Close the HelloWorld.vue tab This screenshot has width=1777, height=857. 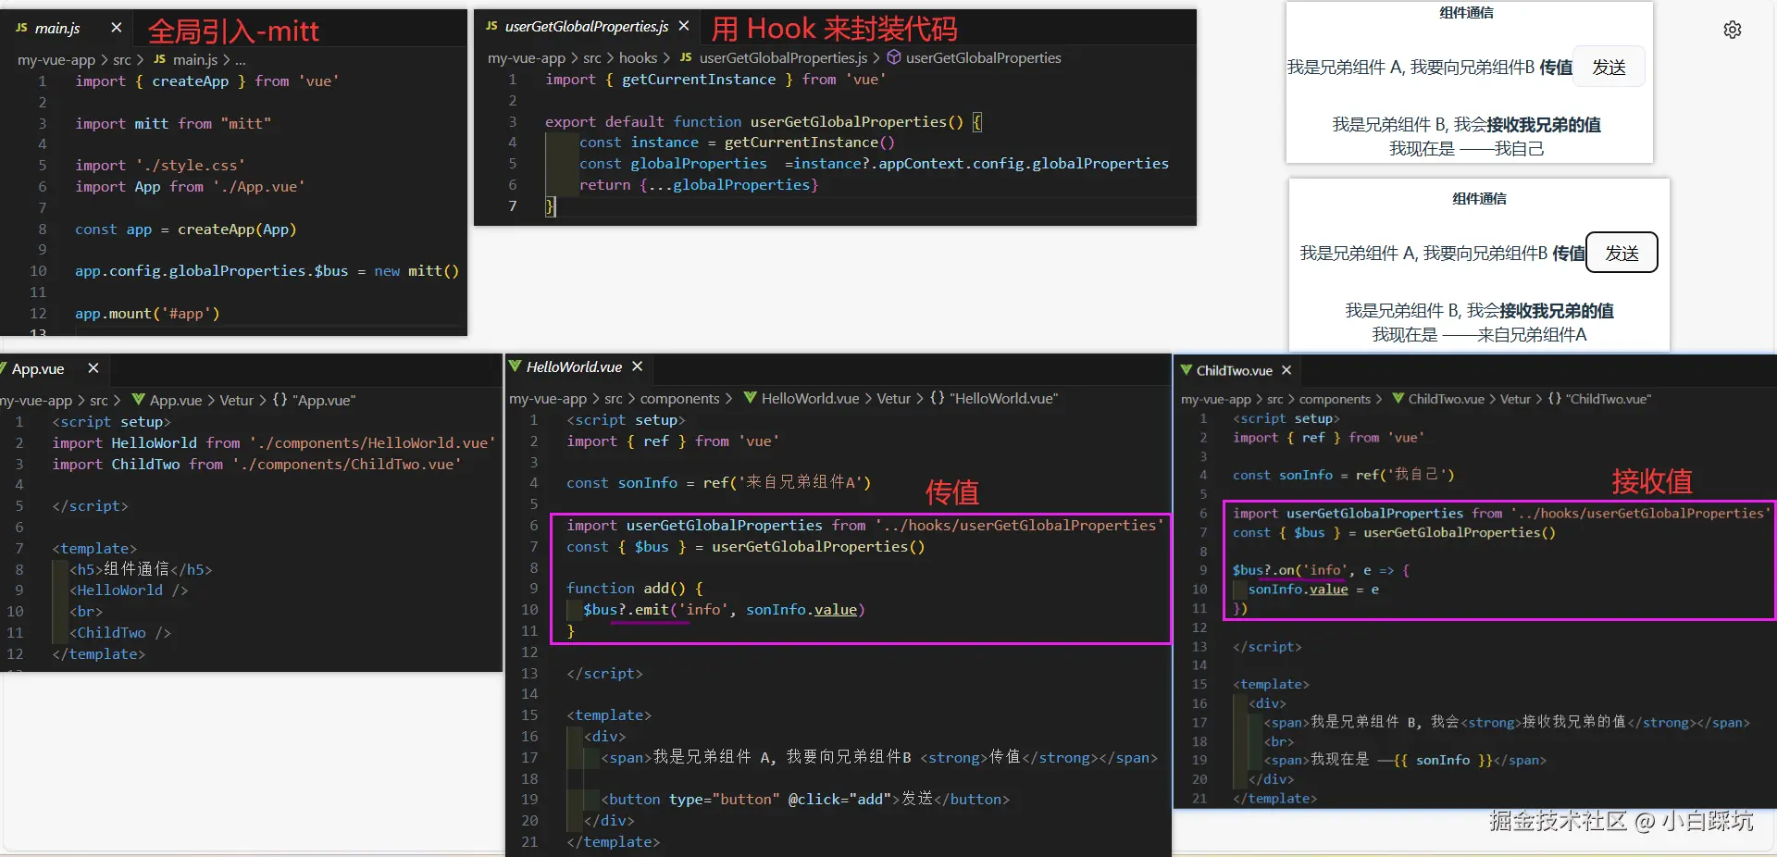click(637, 366)
